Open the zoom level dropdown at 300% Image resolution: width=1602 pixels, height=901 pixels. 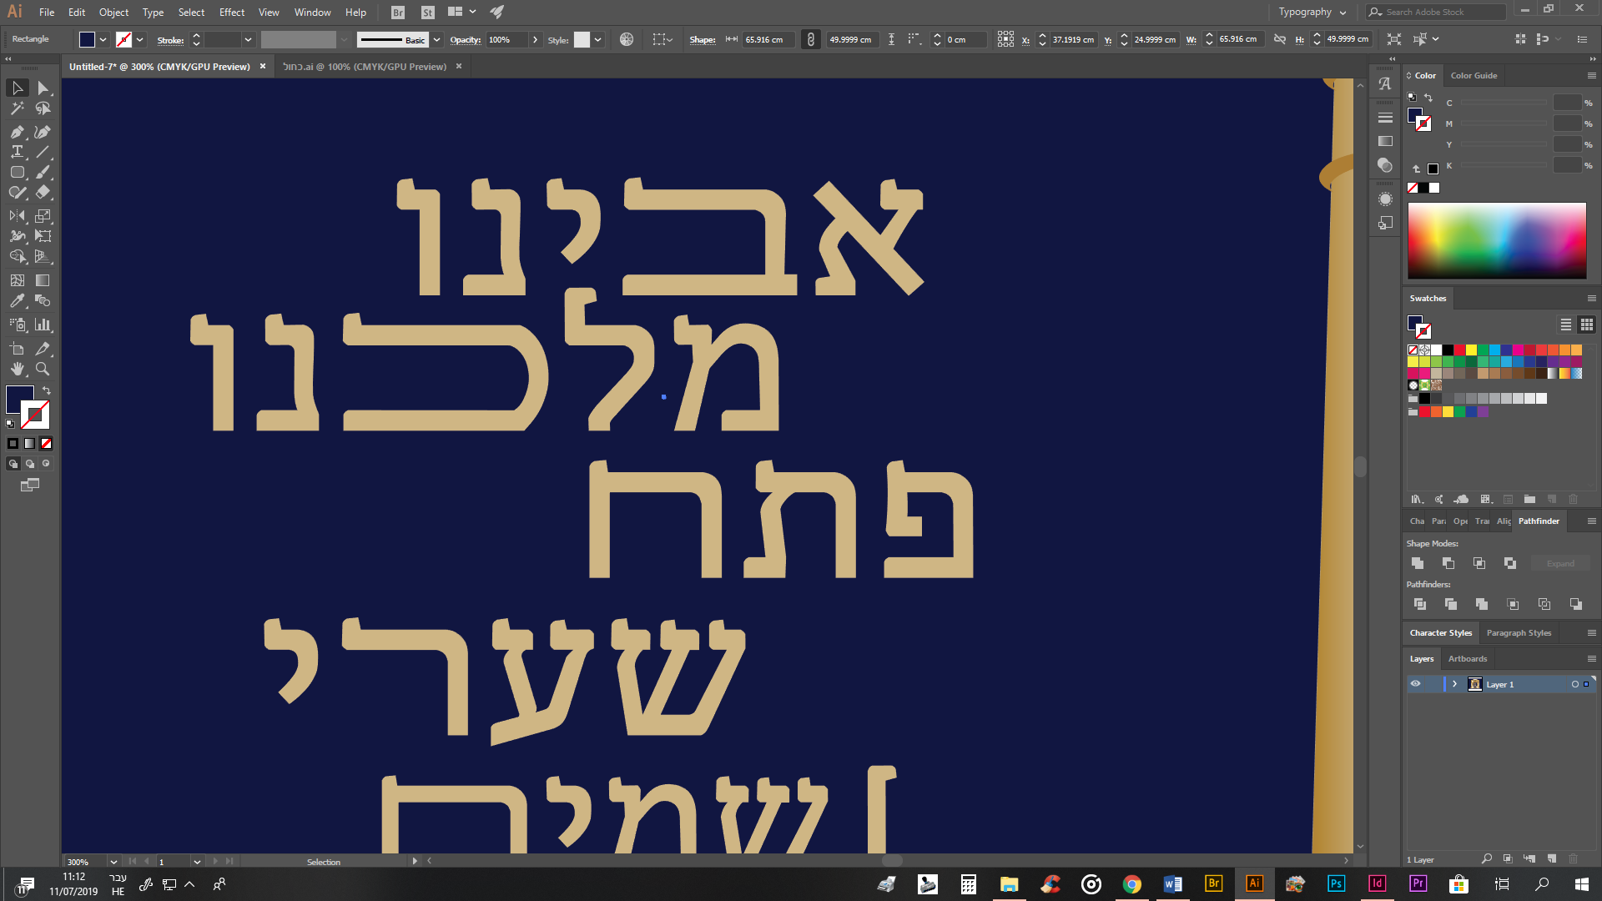(113, 862)
